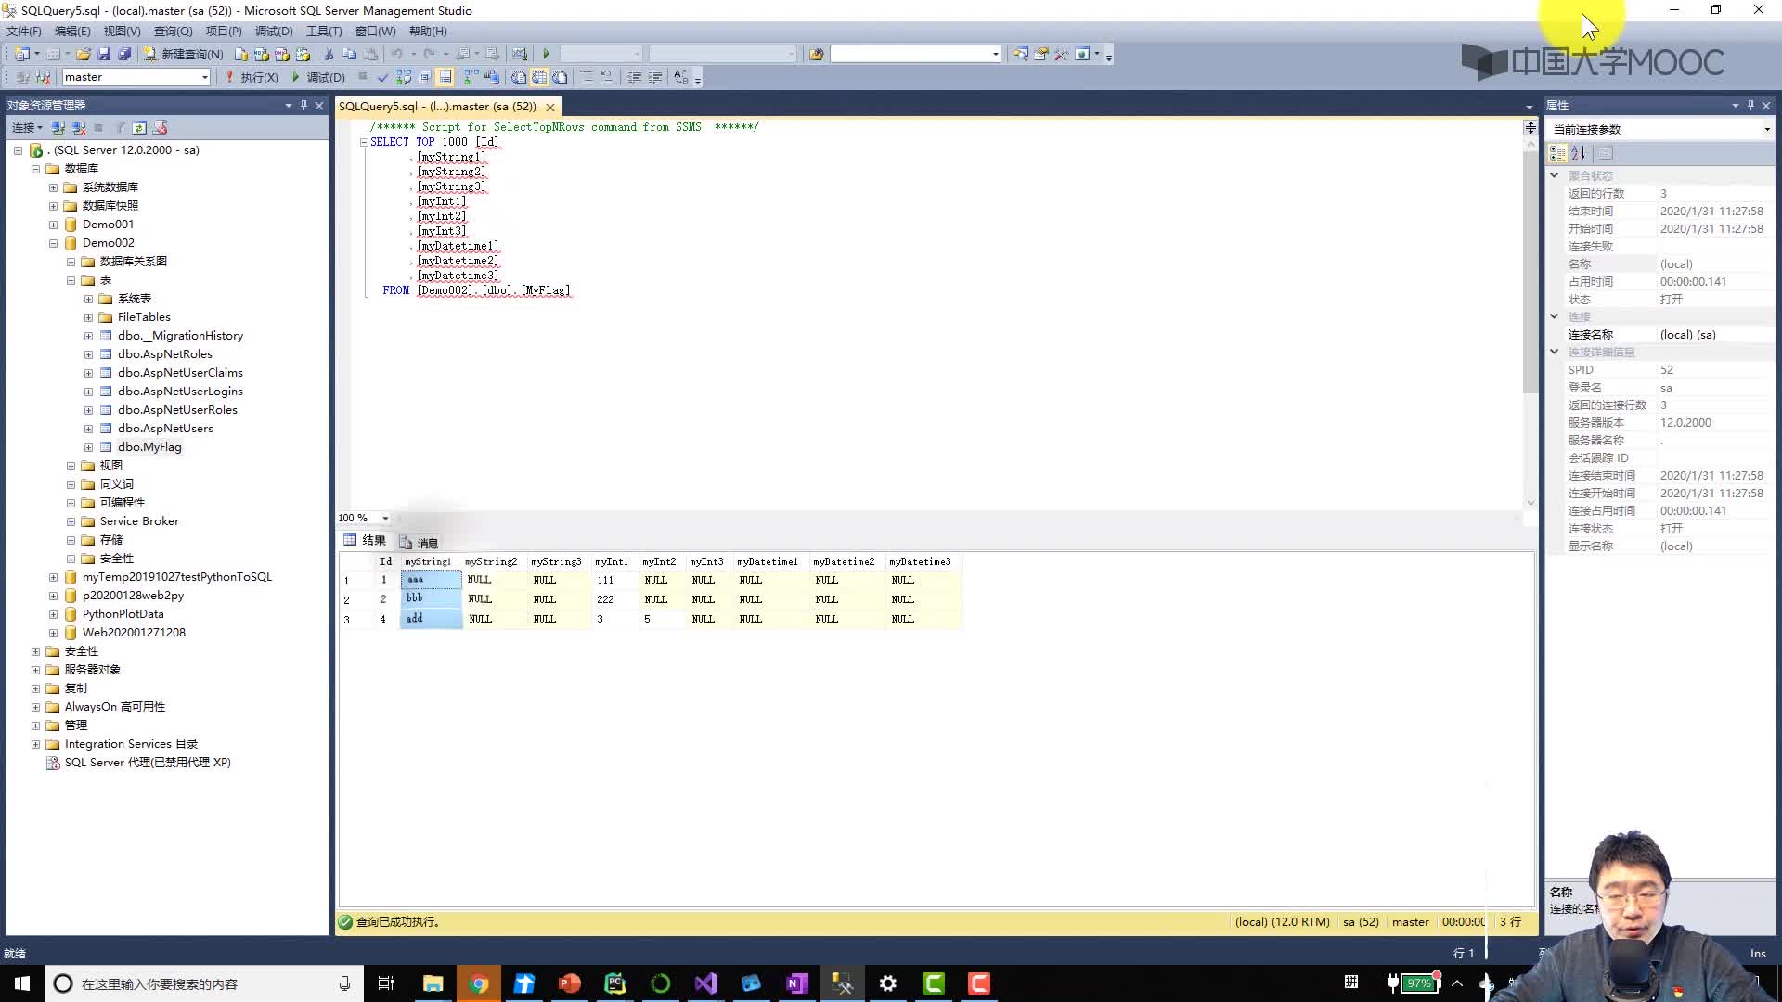Collapse the 聚合状态 section in Properties
Image resolution: width=1782 pixels, height=1002 pixels.
tap(1555, 175)
